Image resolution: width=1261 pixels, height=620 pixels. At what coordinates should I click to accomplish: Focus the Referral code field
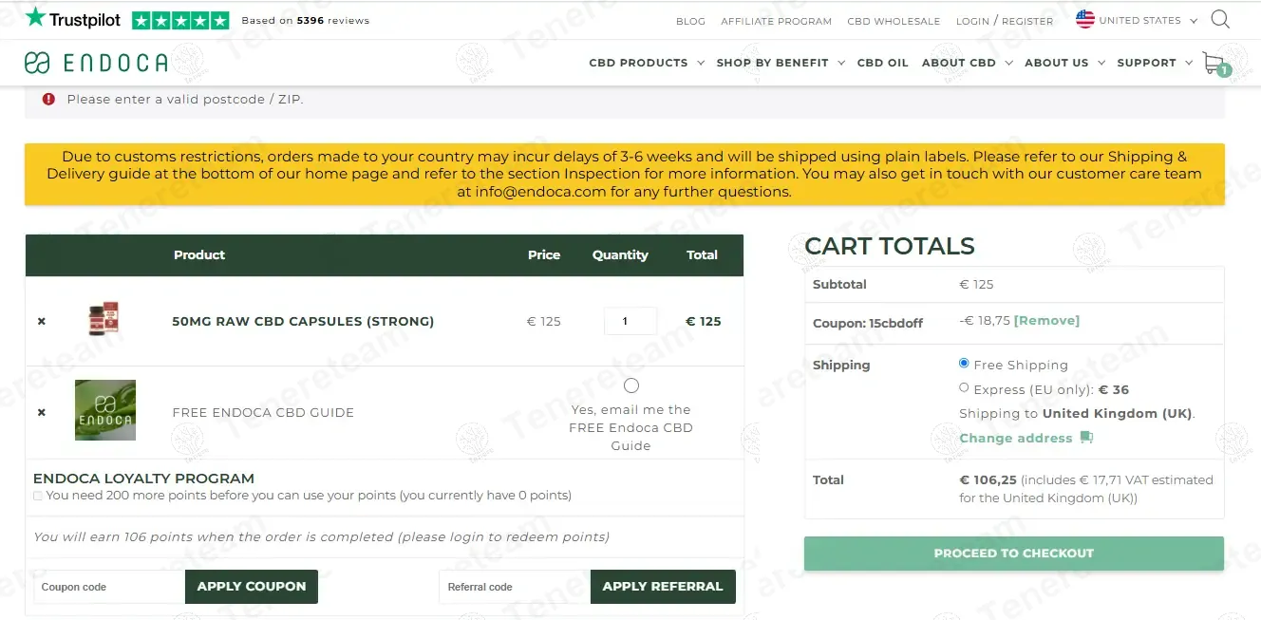tap(515, 587)
